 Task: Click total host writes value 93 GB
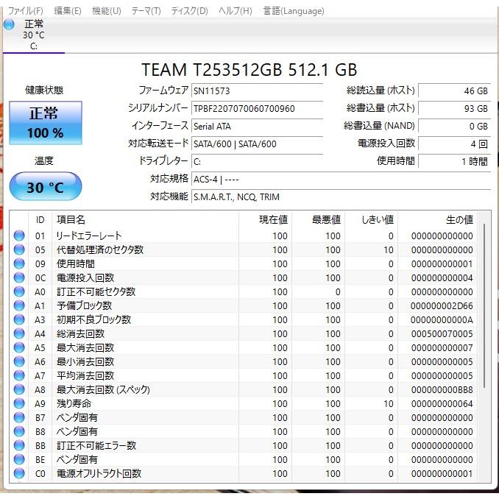[454, 109]
